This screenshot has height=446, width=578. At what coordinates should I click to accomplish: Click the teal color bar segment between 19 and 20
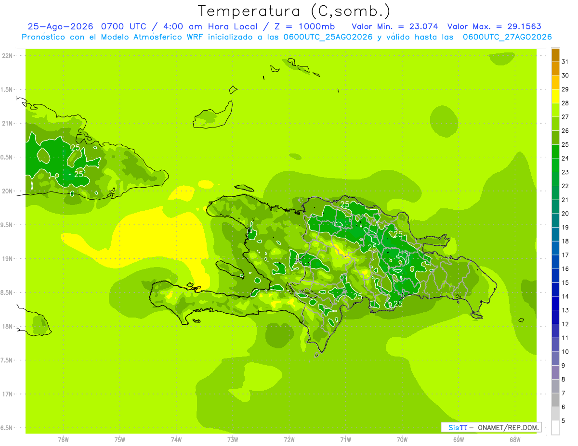coord(555,221)
